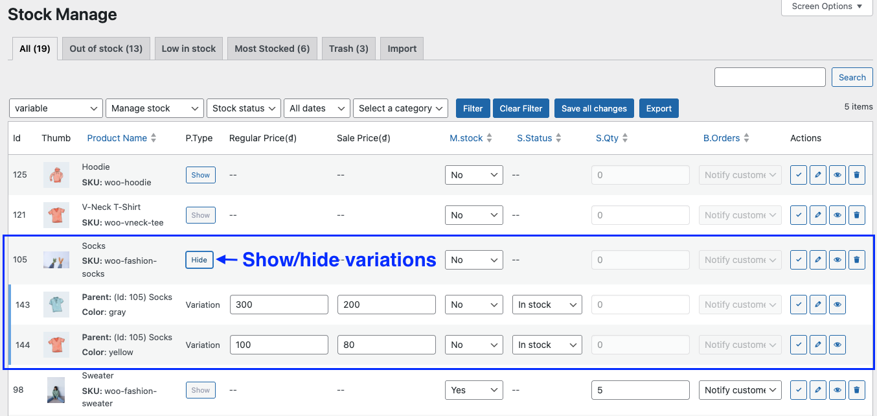Edit variation 144 with pencil icon
Viewport: 877px width, 416px height.
[x=818, y=345]
